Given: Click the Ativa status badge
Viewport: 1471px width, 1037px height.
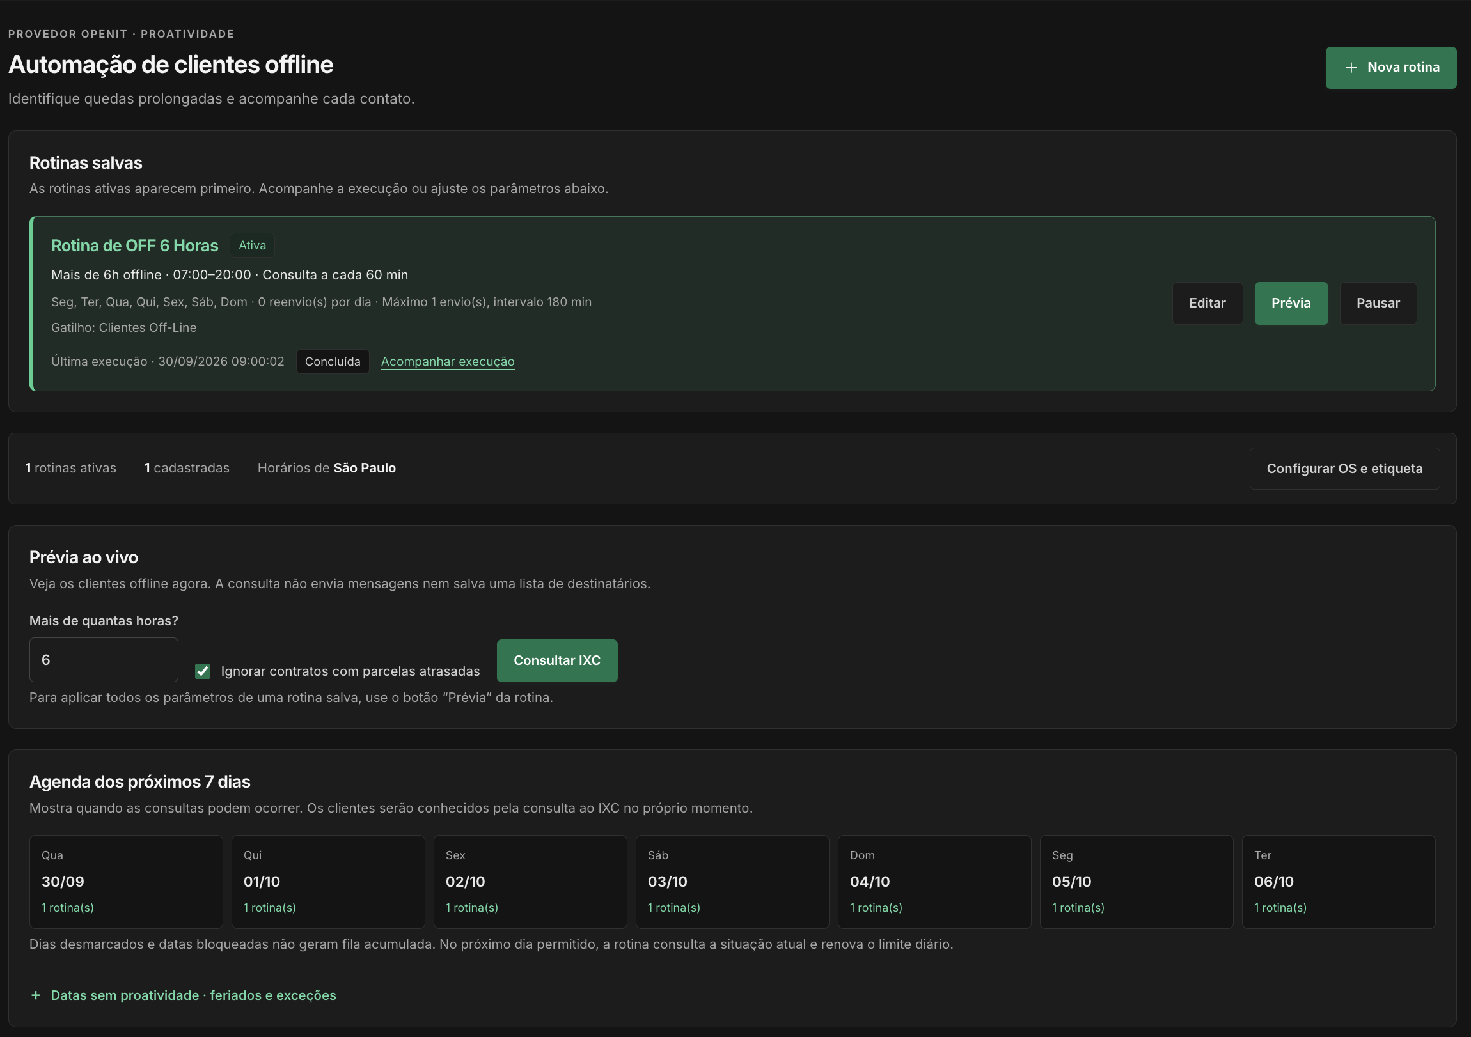Looking at the screenshot, I should click(x=253, y=246).
